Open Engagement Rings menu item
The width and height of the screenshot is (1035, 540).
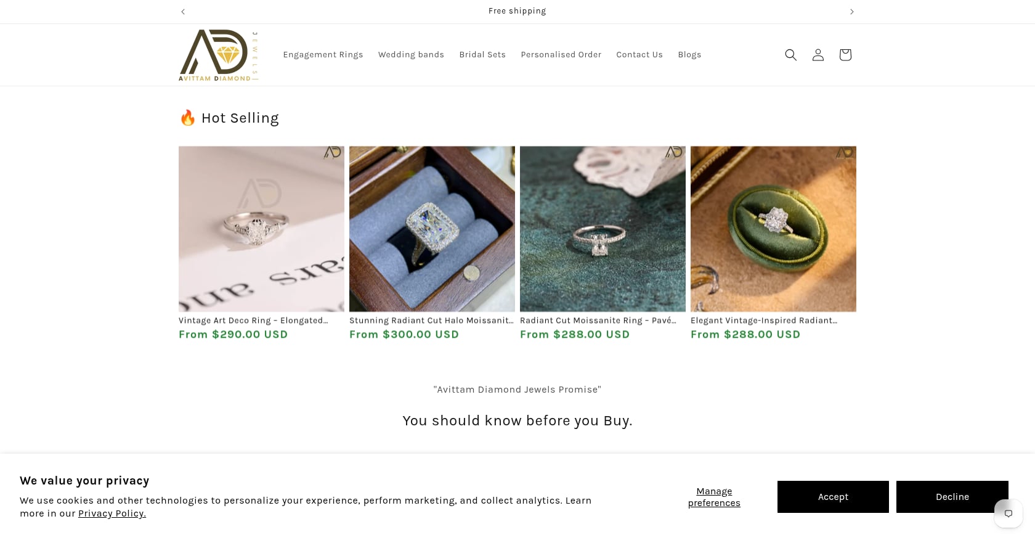323,55
